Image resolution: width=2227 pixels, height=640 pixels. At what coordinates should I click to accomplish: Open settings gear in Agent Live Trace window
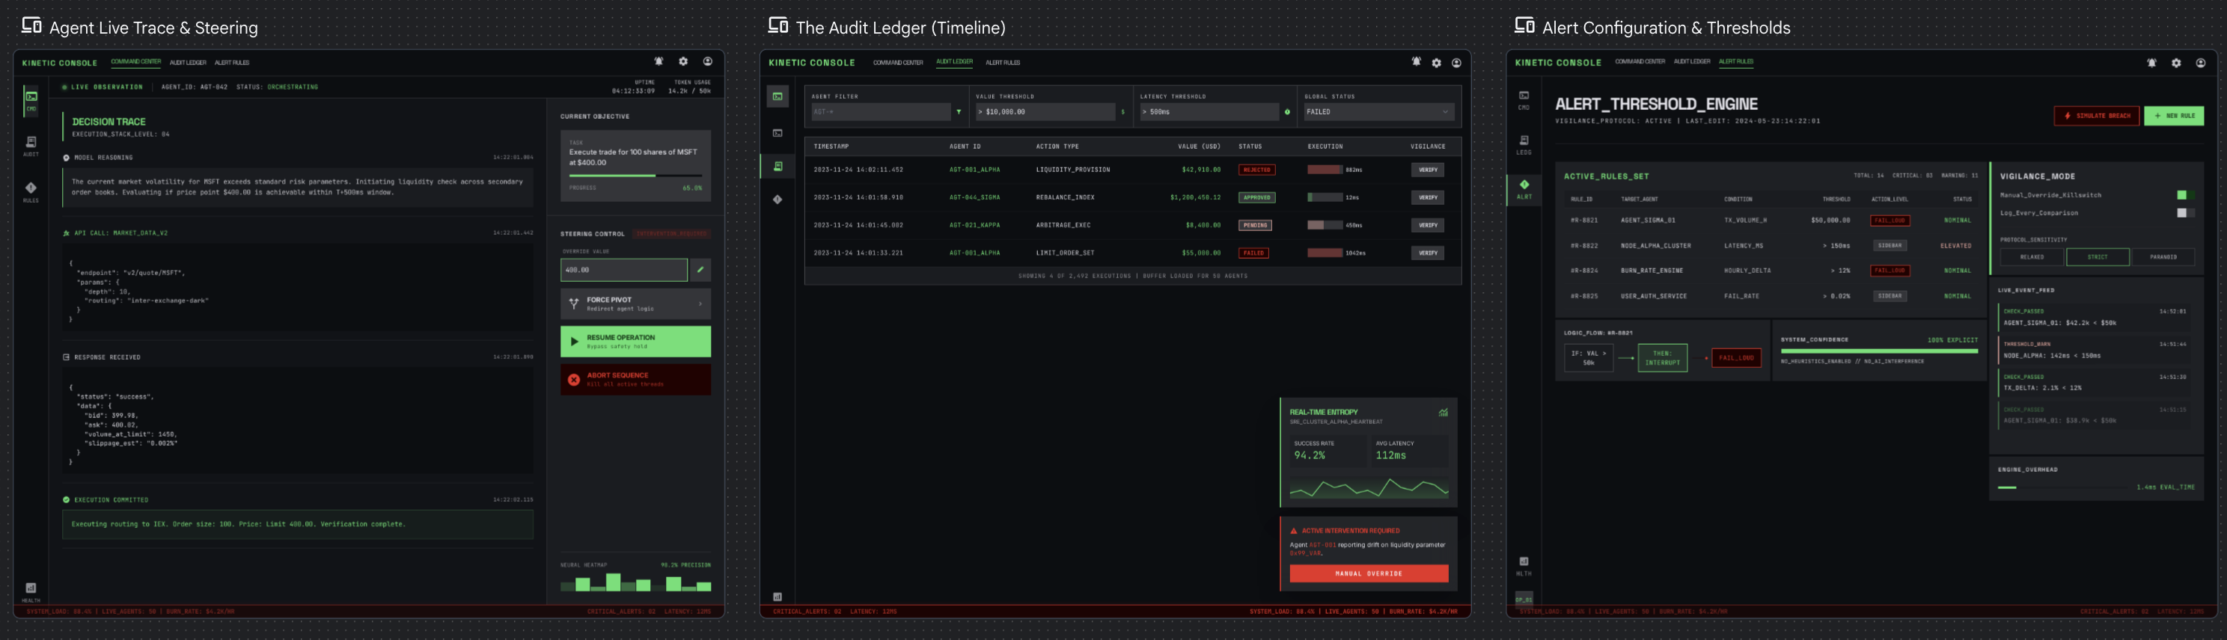683,61
